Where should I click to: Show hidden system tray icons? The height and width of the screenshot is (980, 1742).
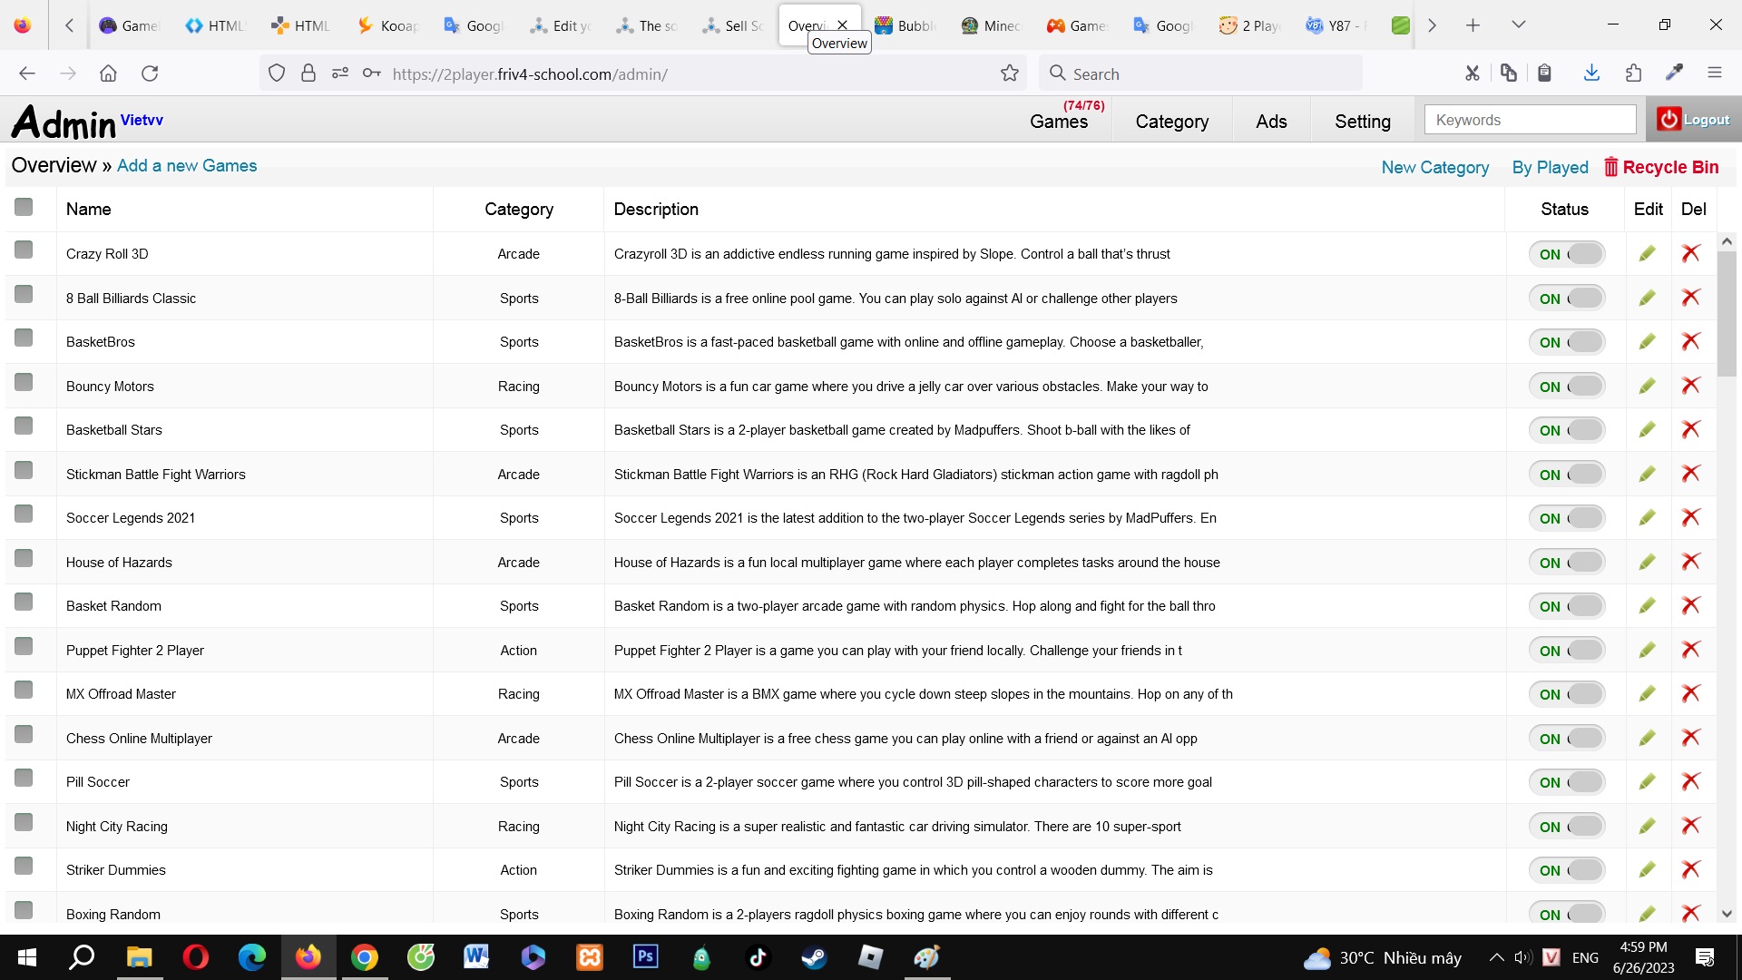tap(1496, 957)
